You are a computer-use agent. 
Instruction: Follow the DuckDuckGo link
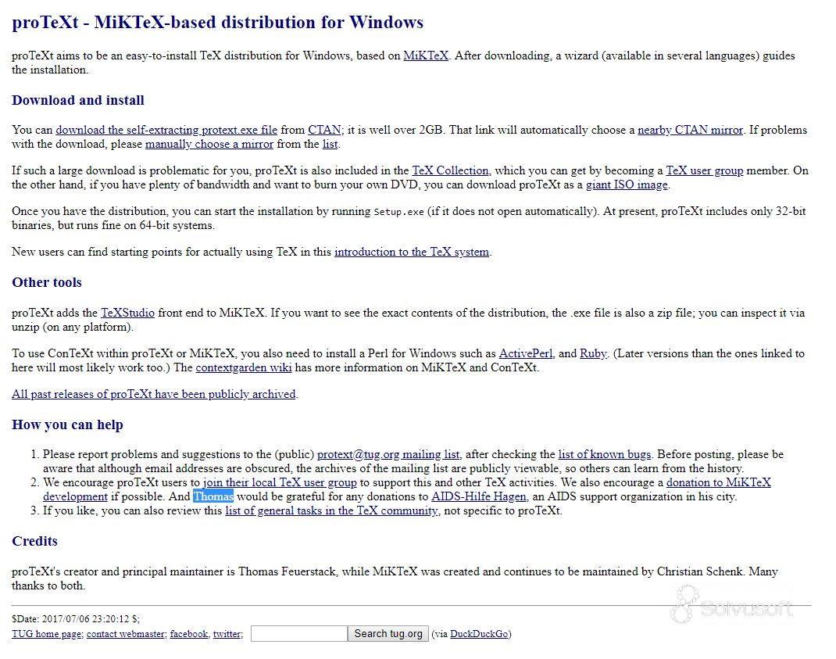479,634
